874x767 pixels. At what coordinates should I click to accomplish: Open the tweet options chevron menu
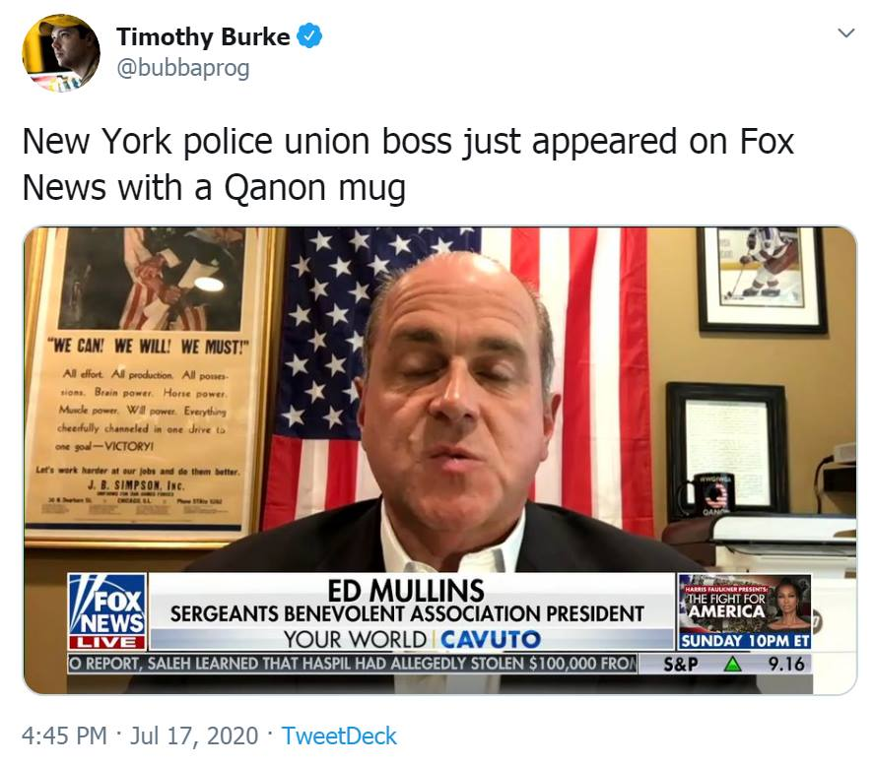pyautogui.click(x=846, y=33)
